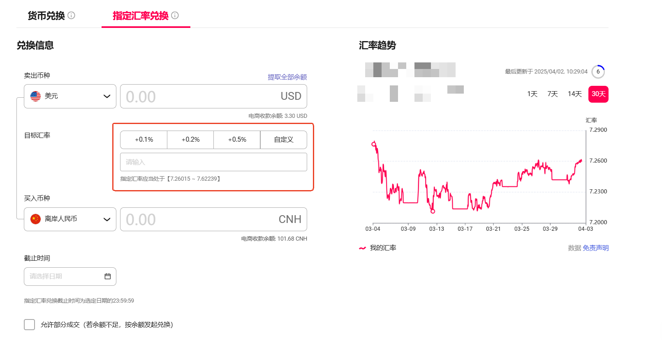The height and width of the screenshot is (340, 662).
Task: Click the 最后更新于 timestamp text
Action: point(546,71)
